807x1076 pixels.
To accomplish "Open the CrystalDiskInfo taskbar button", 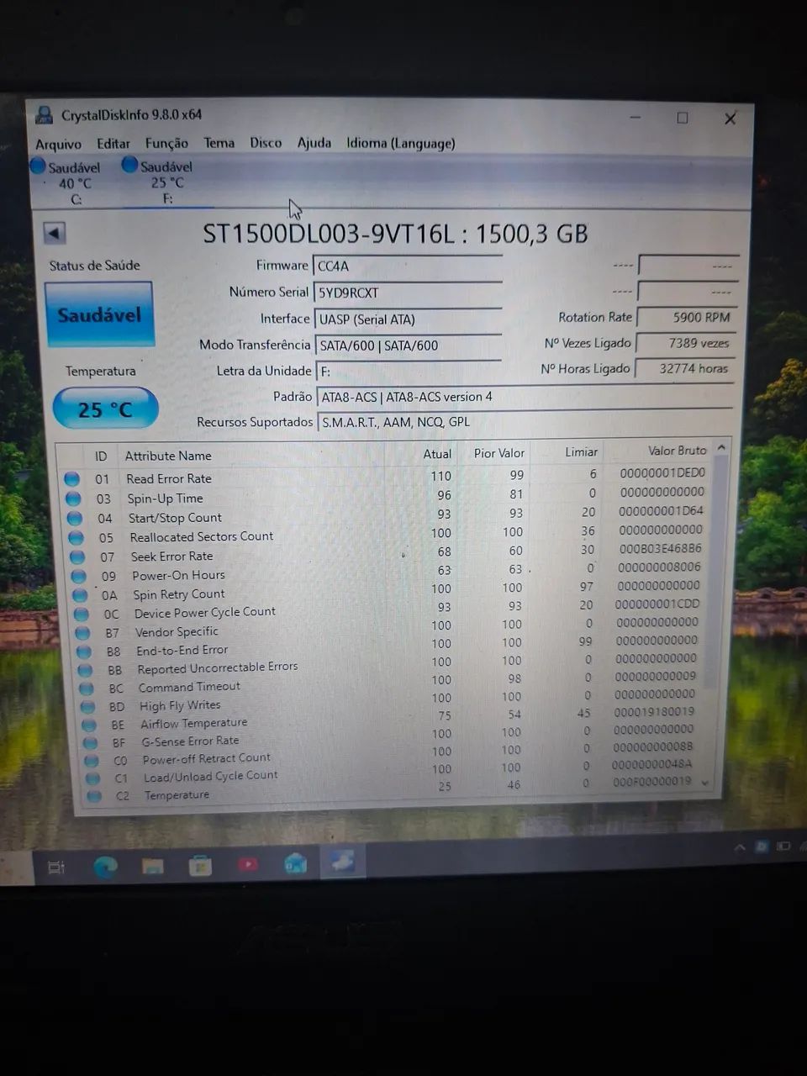I will point(342,862).
